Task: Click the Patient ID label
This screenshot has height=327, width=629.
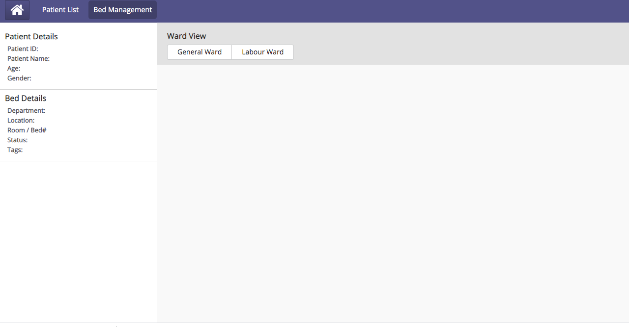Action: (x=23, y=49)
